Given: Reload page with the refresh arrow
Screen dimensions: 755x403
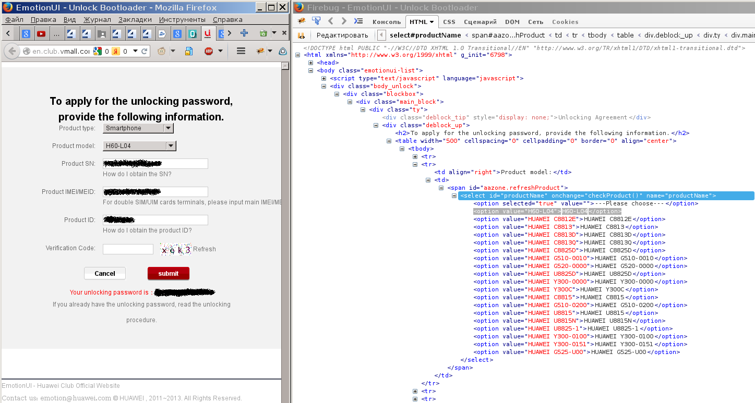Looking at the screenshot, I should coord(145,51).
